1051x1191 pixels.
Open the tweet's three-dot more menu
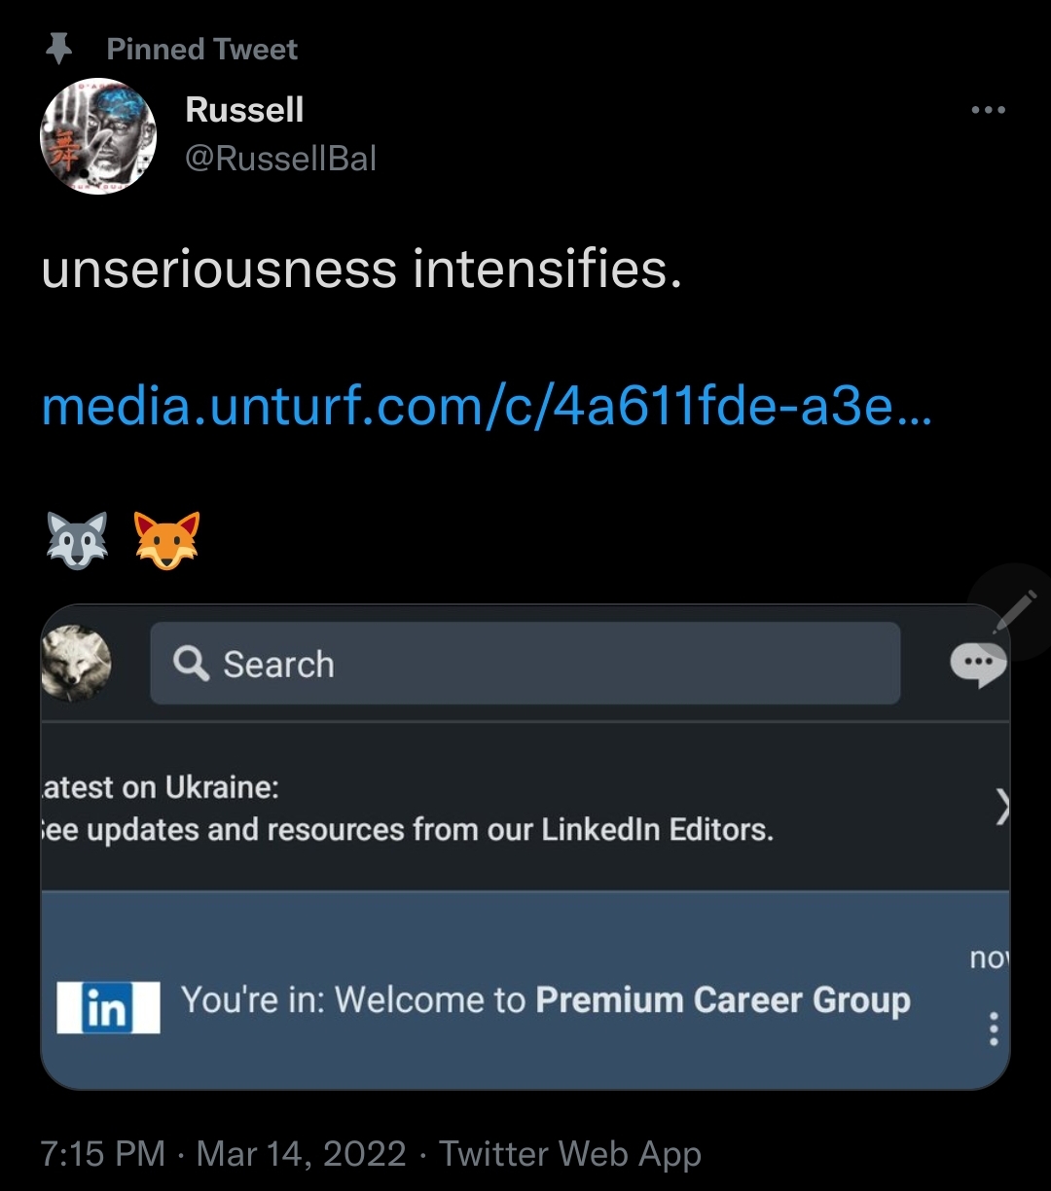[x=988, y=110]
